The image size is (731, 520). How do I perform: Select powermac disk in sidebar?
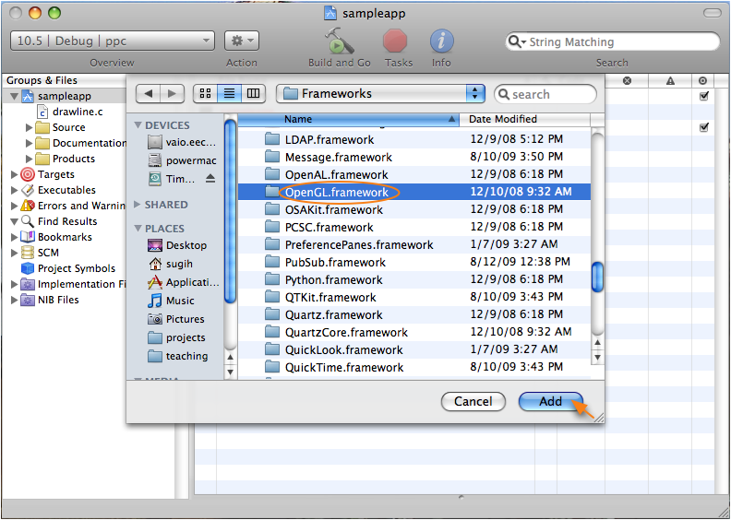point(182,160)
